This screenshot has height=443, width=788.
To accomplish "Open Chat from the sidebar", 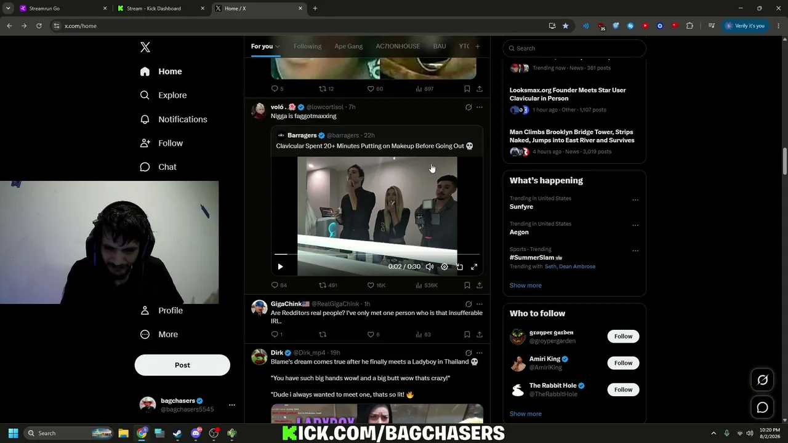I will (158, 167).
